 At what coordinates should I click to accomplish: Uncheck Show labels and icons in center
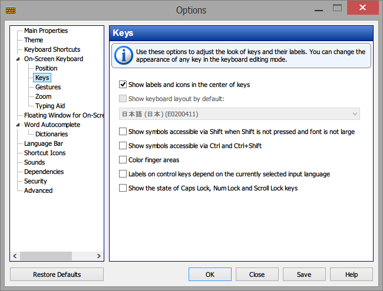tap(123, 85)
